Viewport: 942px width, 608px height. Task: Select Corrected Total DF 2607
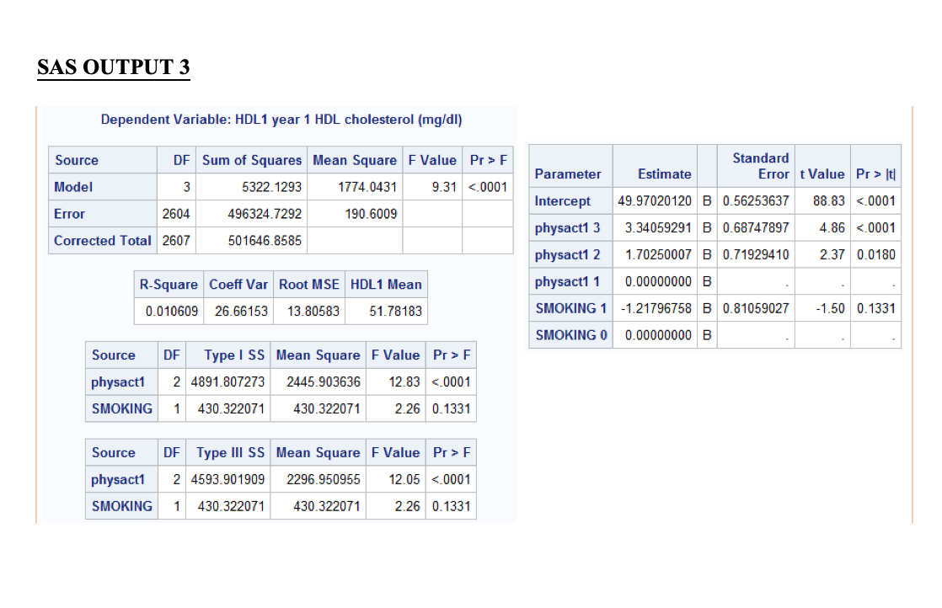176,241
